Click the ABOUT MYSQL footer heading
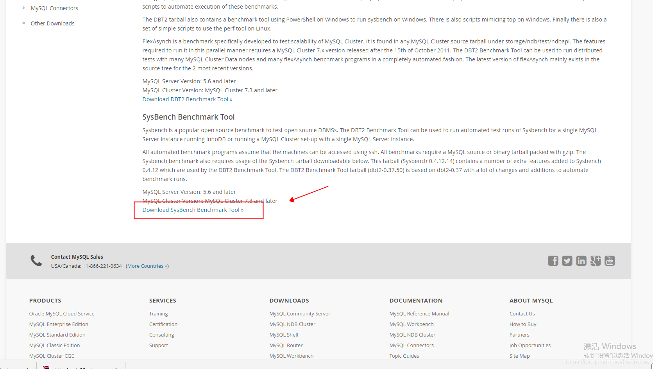This screenshot has width=653, height=369. pyautogui.click(x=531, y=301)
